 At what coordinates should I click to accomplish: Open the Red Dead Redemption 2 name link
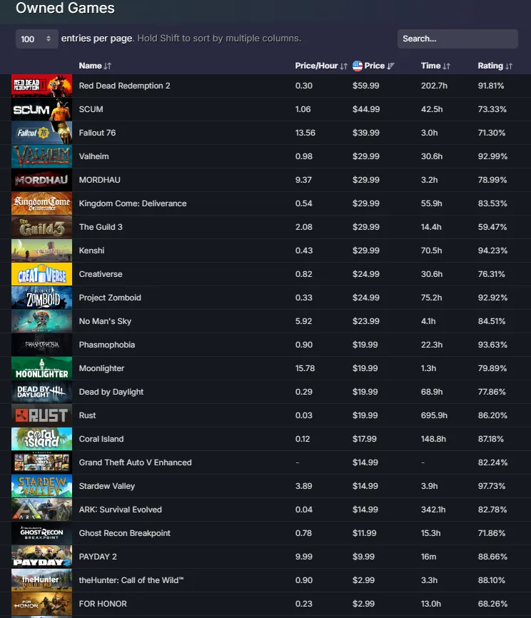(x=125, y=86)
